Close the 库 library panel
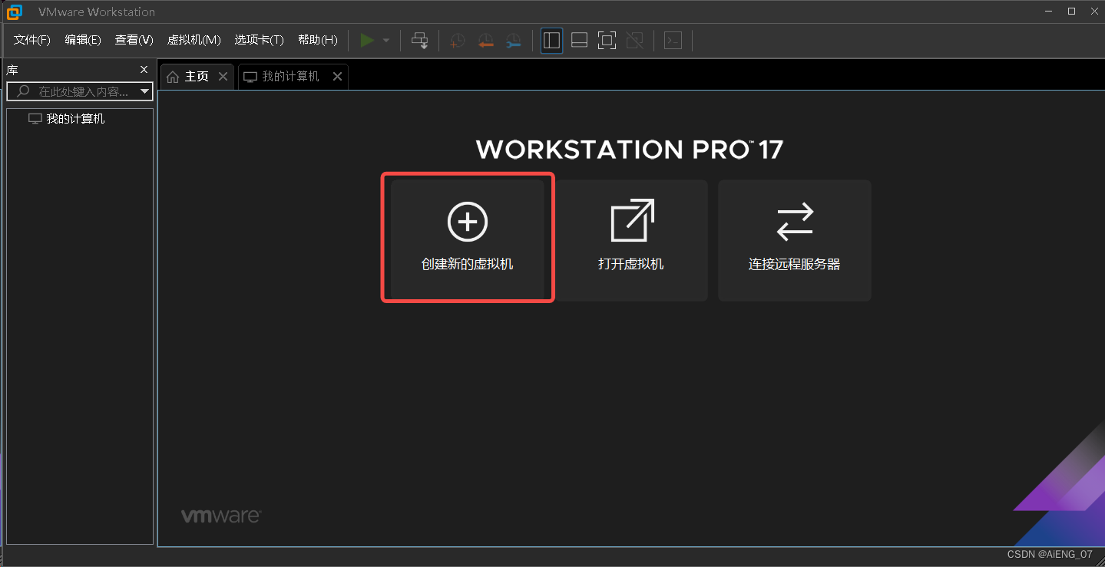 [144, 70]
